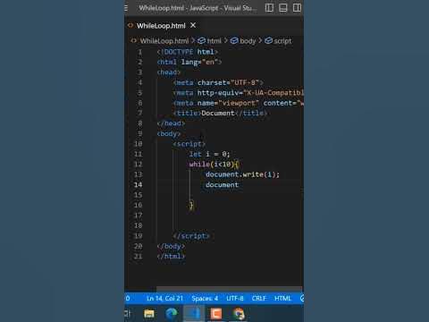Open the orange app taskbar icon
Screen dimensions: 429x322
tap(216, 314)
